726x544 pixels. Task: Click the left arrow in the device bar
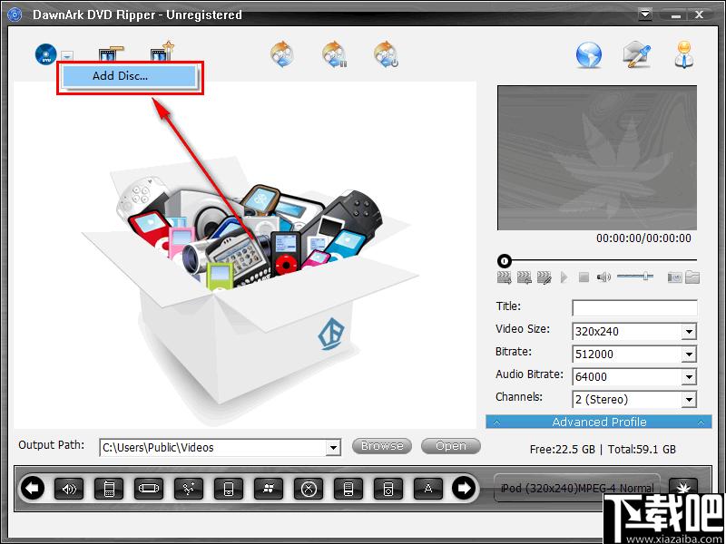coord(33,488)
